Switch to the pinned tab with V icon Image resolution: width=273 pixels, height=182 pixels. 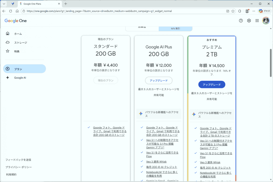click(13, 4)
